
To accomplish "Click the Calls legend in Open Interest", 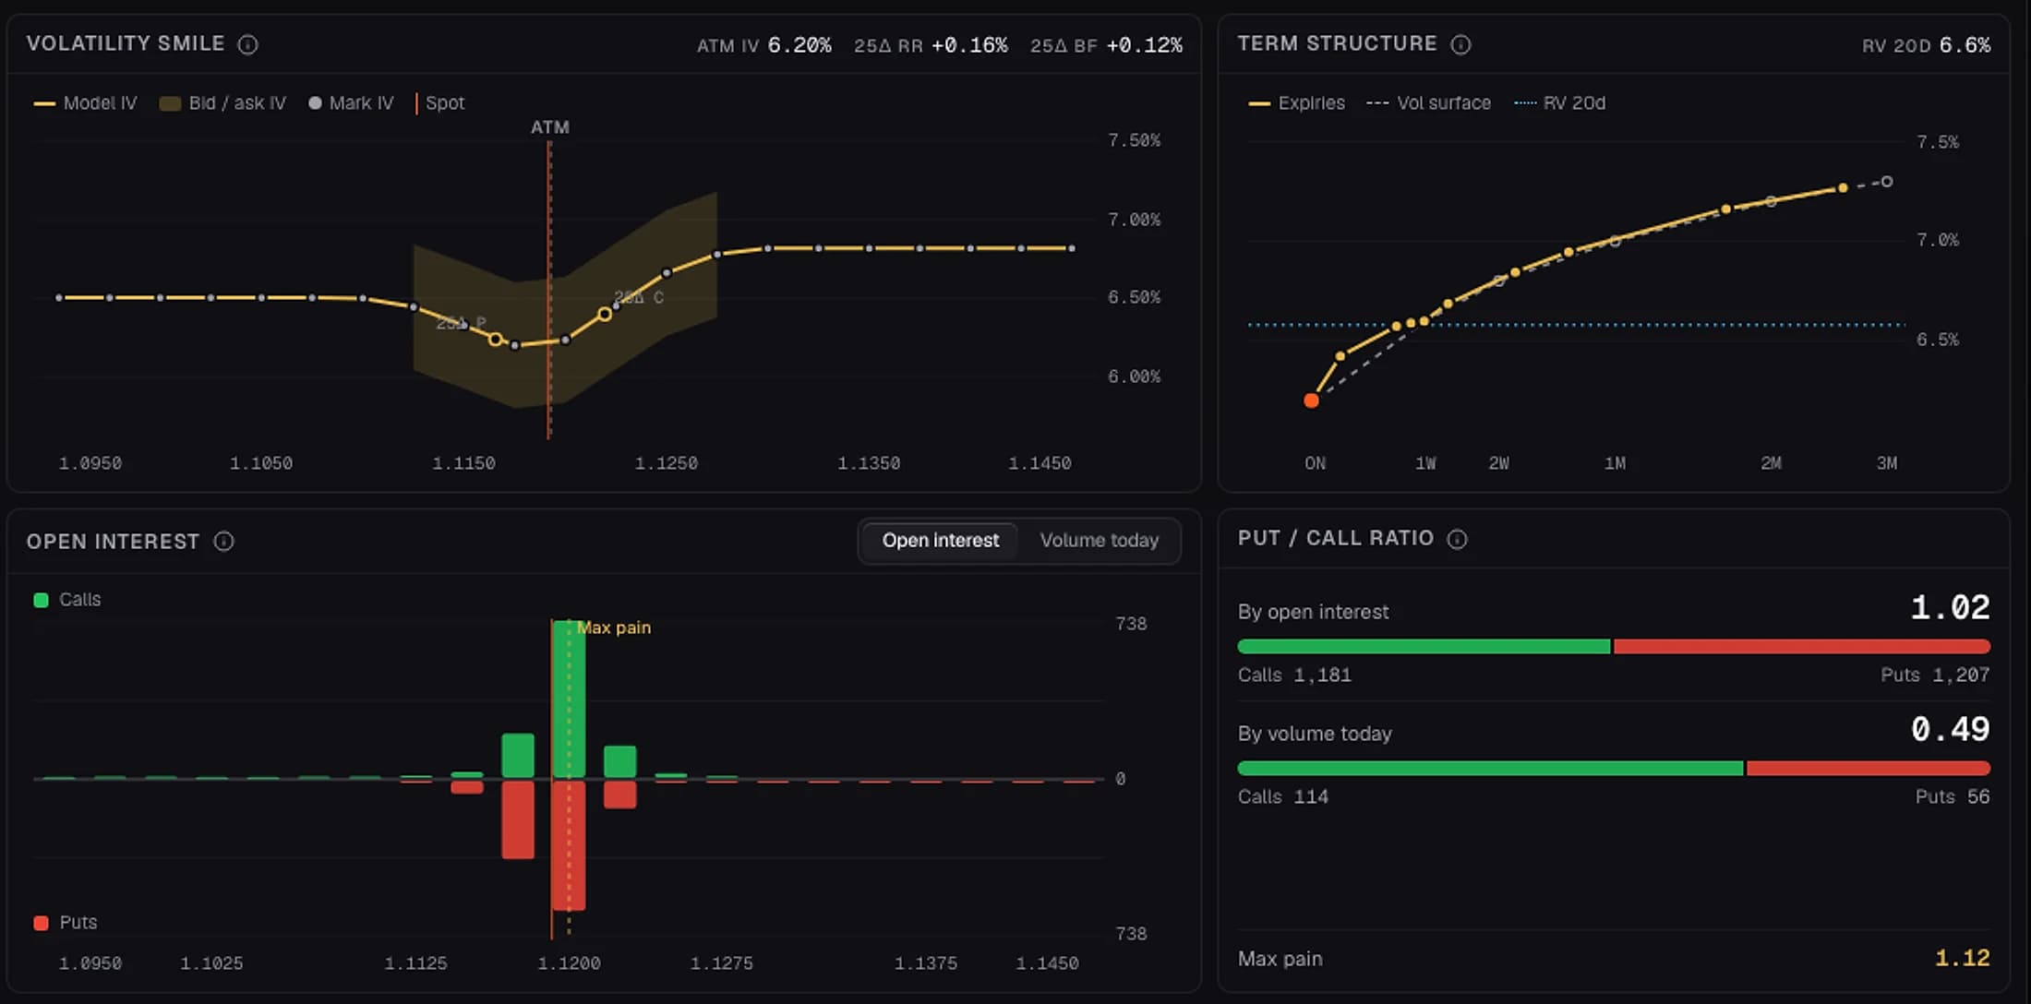I will coord(67,600).
